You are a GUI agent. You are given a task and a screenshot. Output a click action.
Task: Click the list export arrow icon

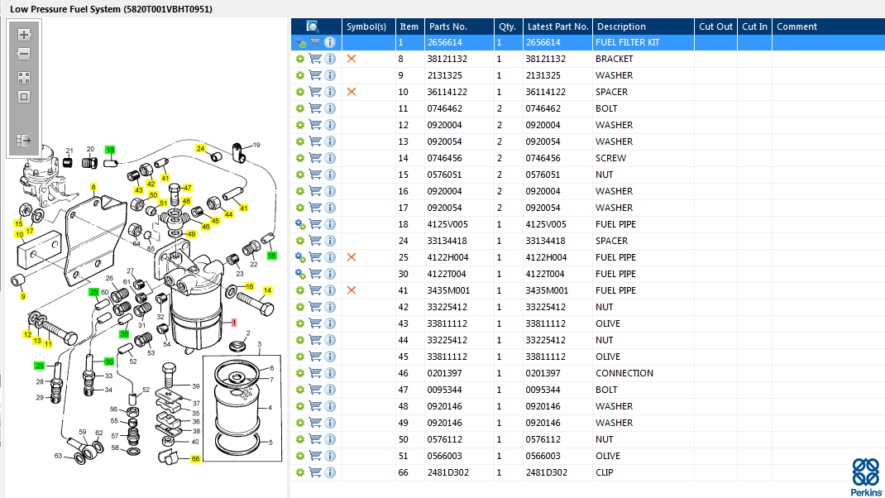click(x=24, y=141)
